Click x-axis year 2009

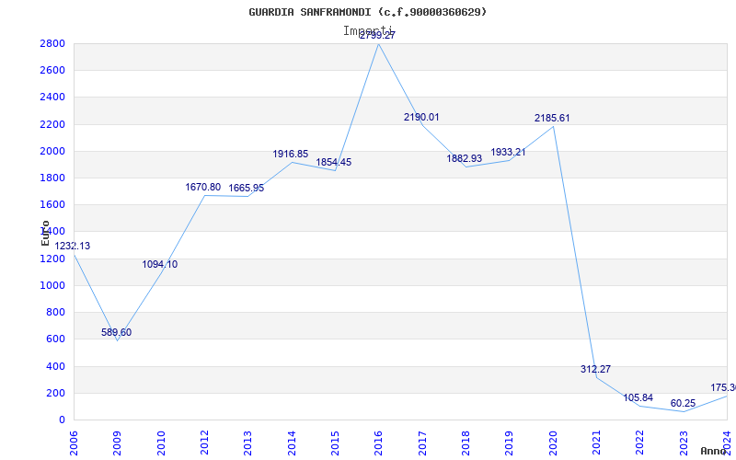pyautogui.click(x=118, y=443)
